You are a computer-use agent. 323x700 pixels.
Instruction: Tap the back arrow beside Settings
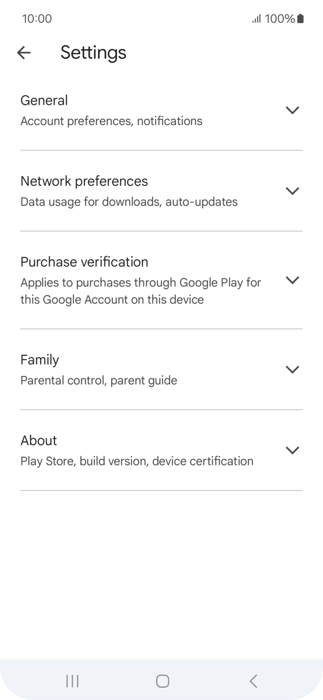click(24, 52)
